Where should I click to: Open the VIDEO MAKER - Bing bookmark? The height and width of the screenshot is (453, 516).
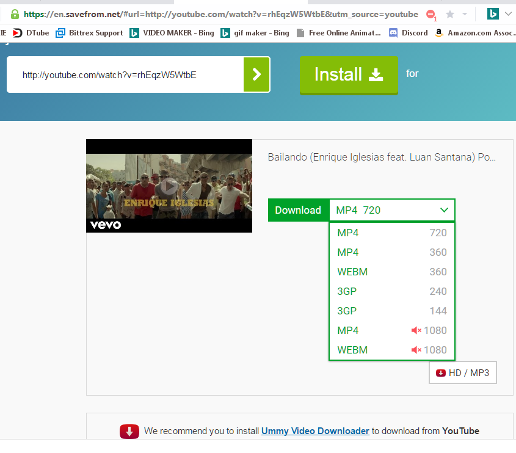172,33
